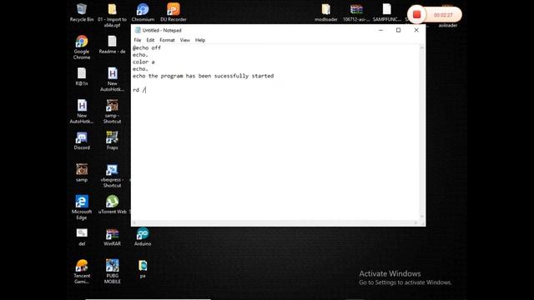Click the Notepad horizontal scrollbar right arrow

click(x=416, y=222)
